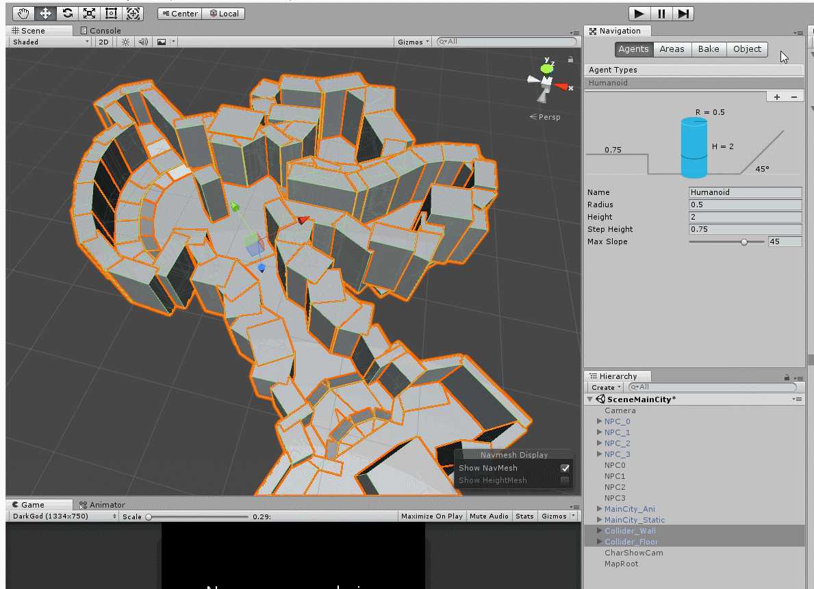Screen dimensions: 814x589
Task: Click the Step Height field
Action: click(745, 229)
